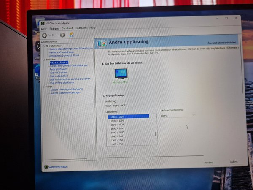Viewport: 253px width, 190px height.
Task: Open the Hjälp menu
Action: tap(92, 28)
